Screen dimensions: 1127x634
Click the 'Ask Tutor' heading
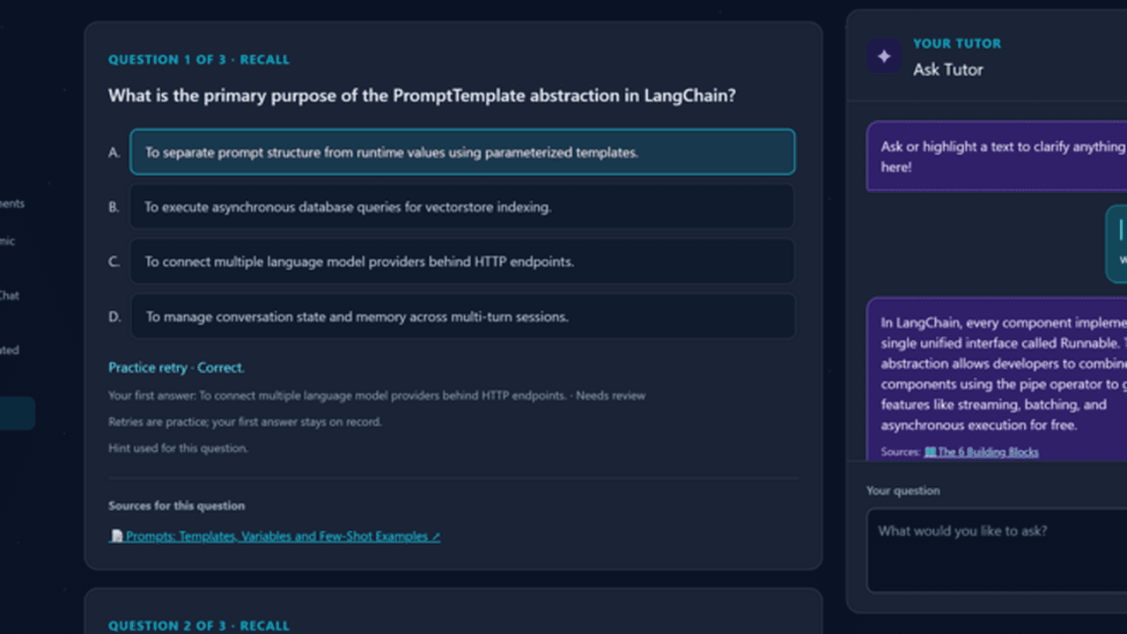point(948,70)
